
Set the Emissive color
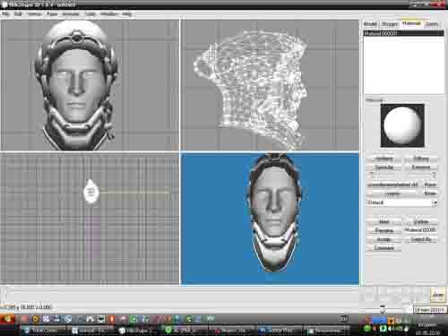click(421, 168)
